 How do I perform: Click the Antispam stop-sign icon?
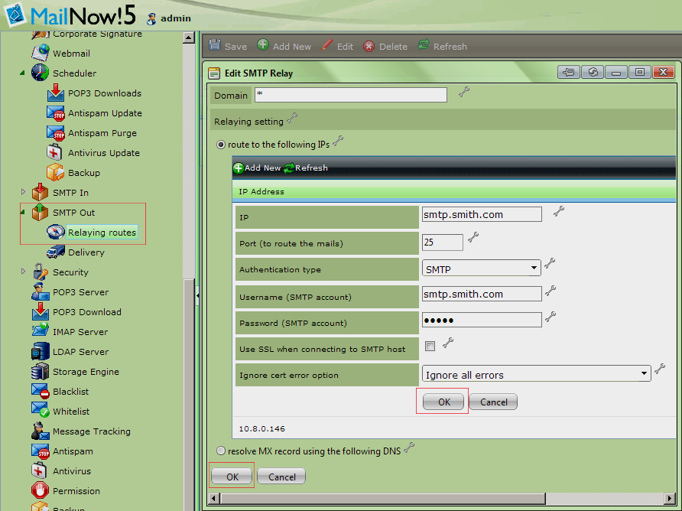(x=41, y=451)
